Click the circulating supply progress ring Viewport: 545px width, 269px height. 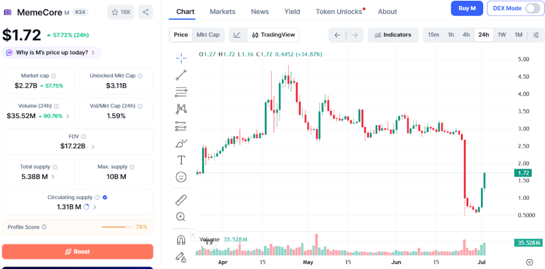pyautogui.click(x=87, y=207)
